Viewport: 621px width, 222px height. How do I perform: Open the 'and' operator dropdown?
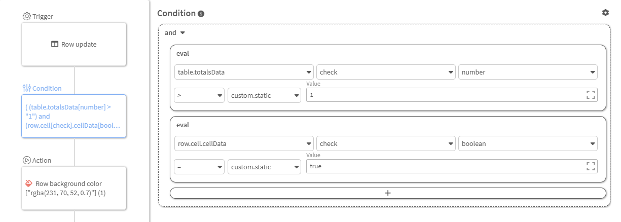point(175,33)
